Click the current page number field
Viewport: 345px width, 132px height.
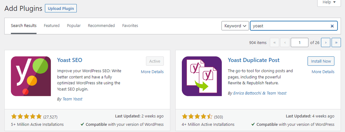pos(300,43)
